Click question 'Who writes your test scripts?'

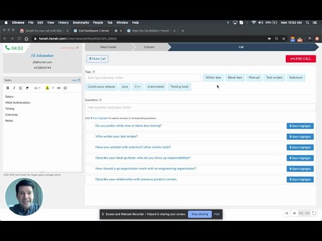point(117,137)
